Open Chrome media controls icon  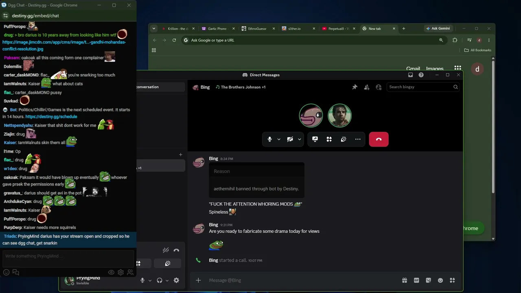[x=469, y=40]
